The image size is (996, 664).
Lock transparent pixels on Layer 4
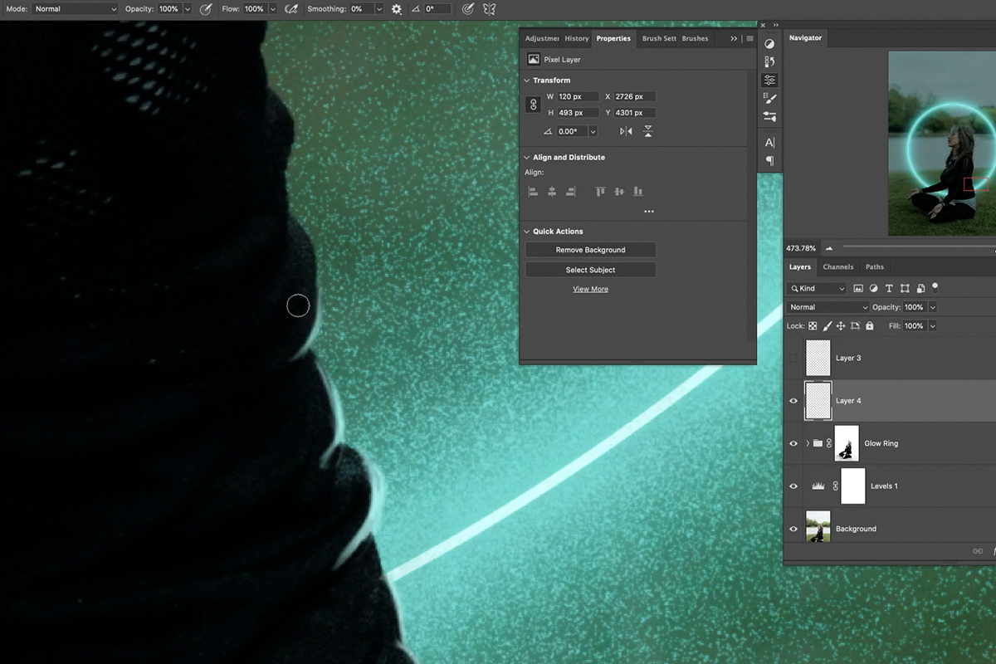tap(813, 325)
